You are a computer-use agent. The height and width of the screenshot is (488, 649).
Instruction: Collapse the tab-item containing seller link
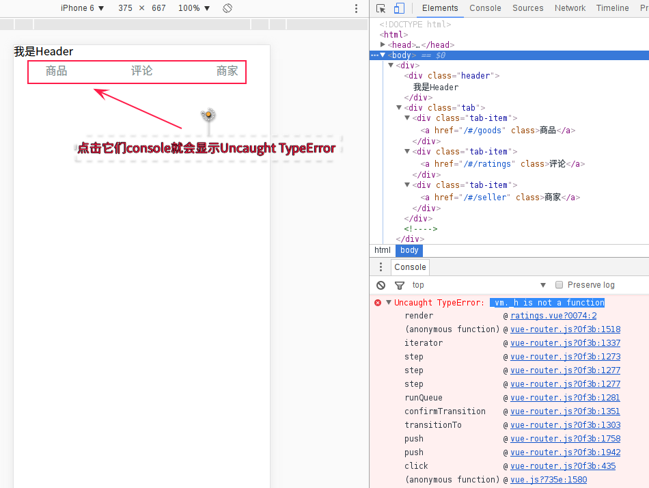click(x=407, y=185)
